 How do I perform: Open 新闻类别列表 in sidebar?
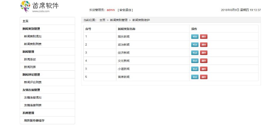pos(47,44)
